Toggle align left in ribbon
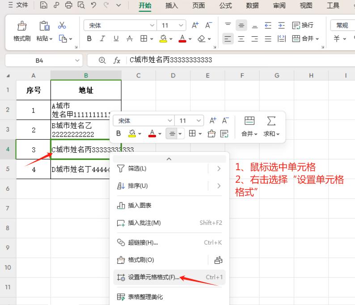 (x=228, y=39)
